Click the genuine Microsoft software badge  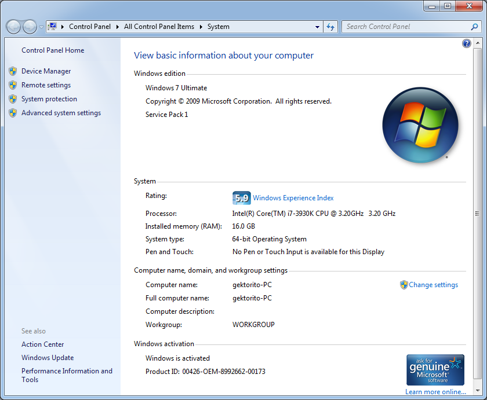pos(435,370)
